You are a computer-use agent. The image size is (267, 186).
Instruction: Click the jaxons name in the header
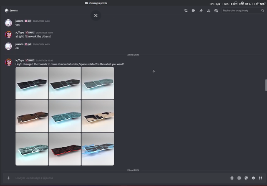click(14, 10)
